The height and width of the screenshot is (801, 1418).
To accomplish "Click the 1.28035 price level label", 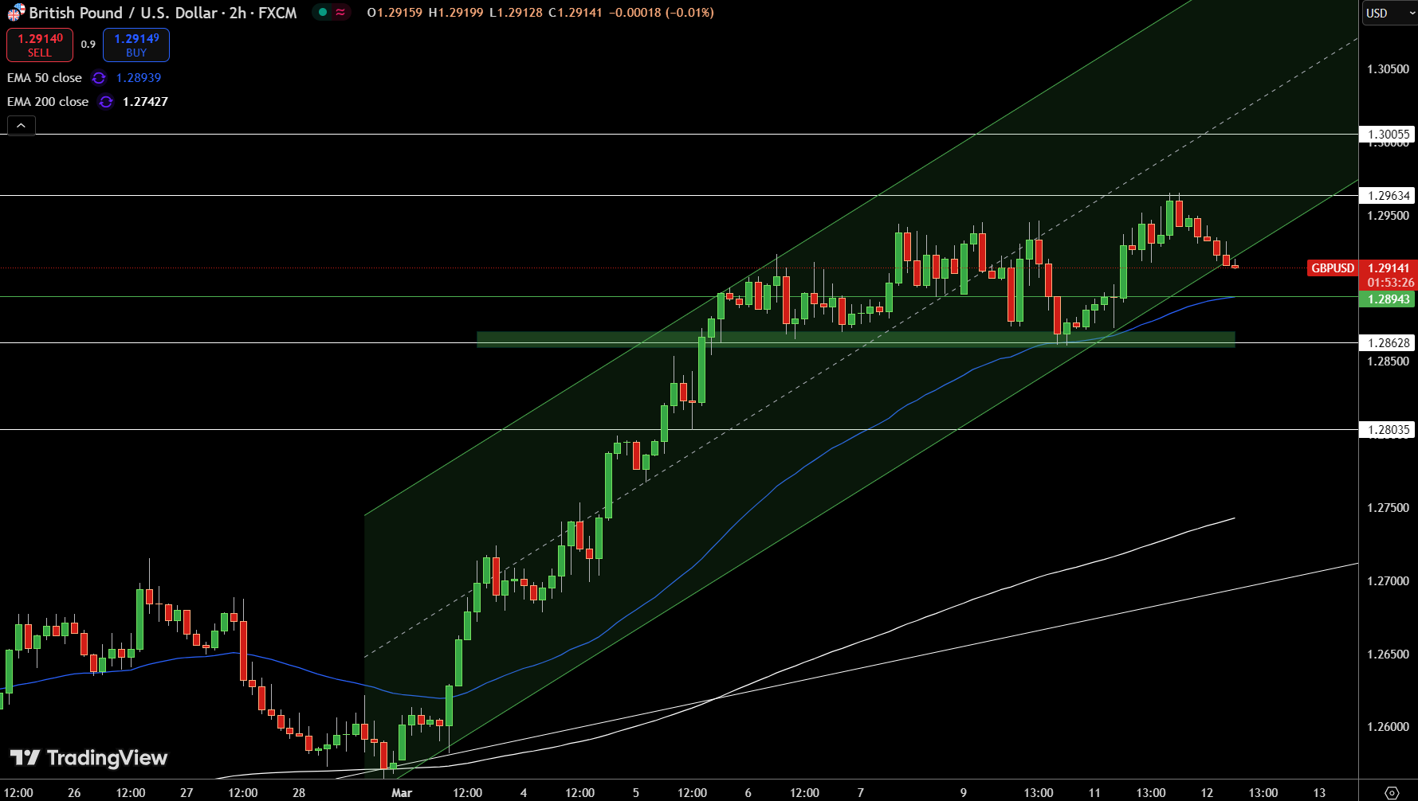I will (1389, 430).
